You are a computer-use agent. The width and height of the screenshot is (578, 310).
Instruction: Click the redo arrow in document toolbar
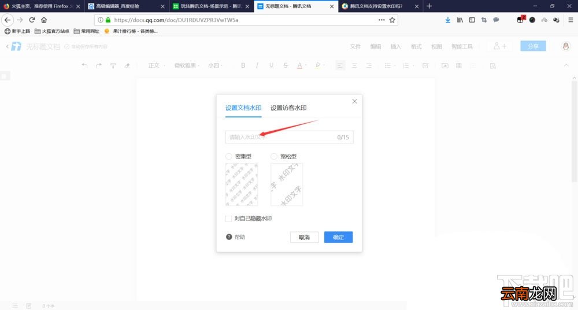(98, 65)
